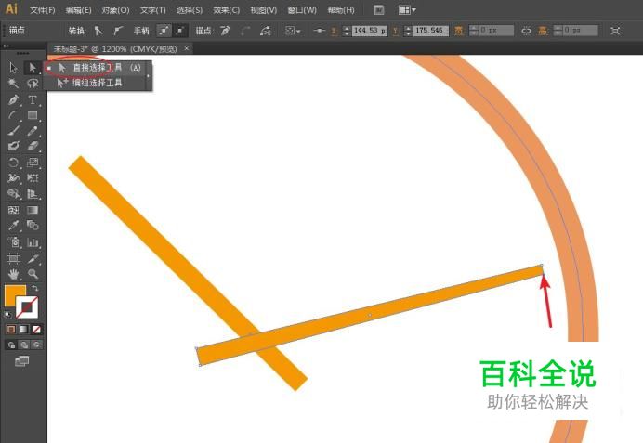This screenshot has width=643, height=443.
Task: Select the Column Graph tool
Action: (x=33, y=242)
